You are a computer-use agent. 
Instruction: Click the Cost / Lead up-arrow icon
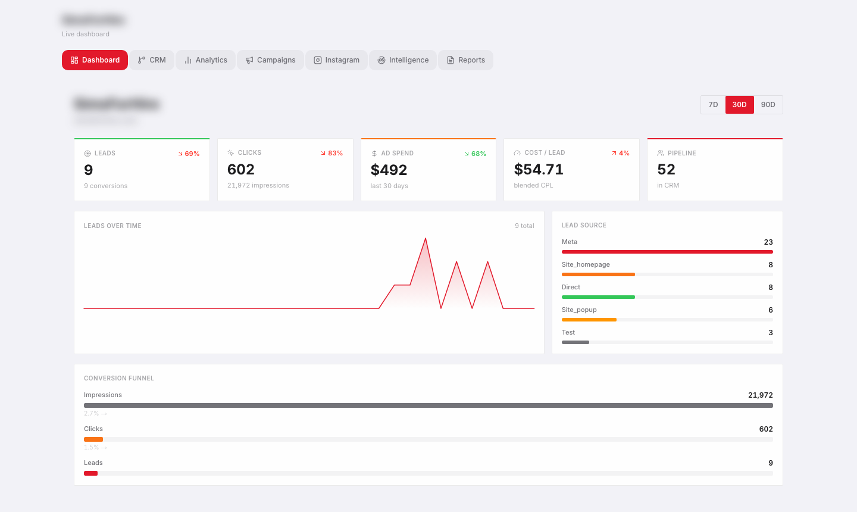(x=614, y=153)
